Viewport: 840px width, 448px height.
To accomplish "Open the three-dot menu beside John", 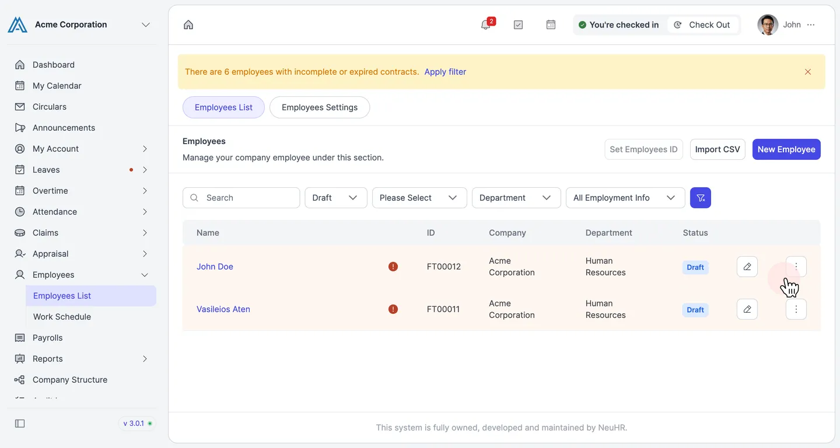I will click(x=811, y=24).
